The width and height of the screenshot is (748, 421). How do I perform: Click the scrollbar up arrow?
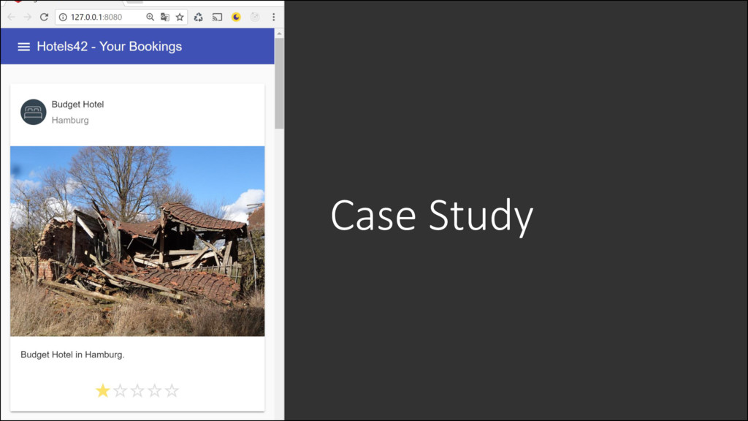(279, 34)
